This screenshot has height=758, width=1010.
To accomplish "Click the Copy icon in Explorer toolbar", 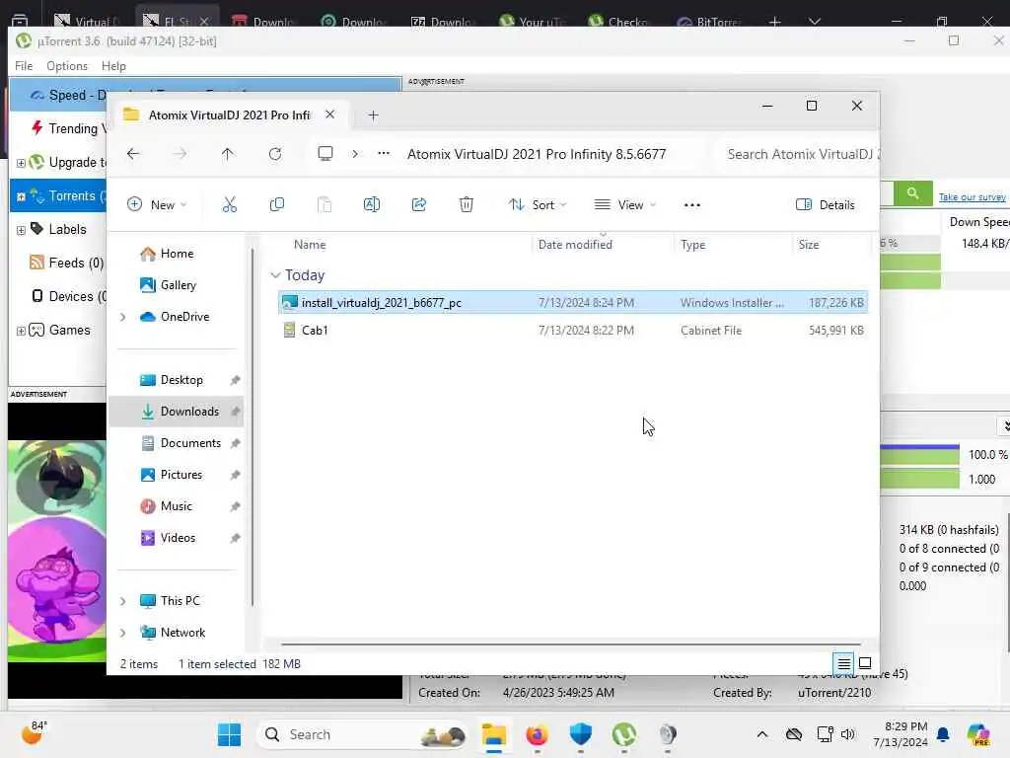I will click(x=277, y=205).
